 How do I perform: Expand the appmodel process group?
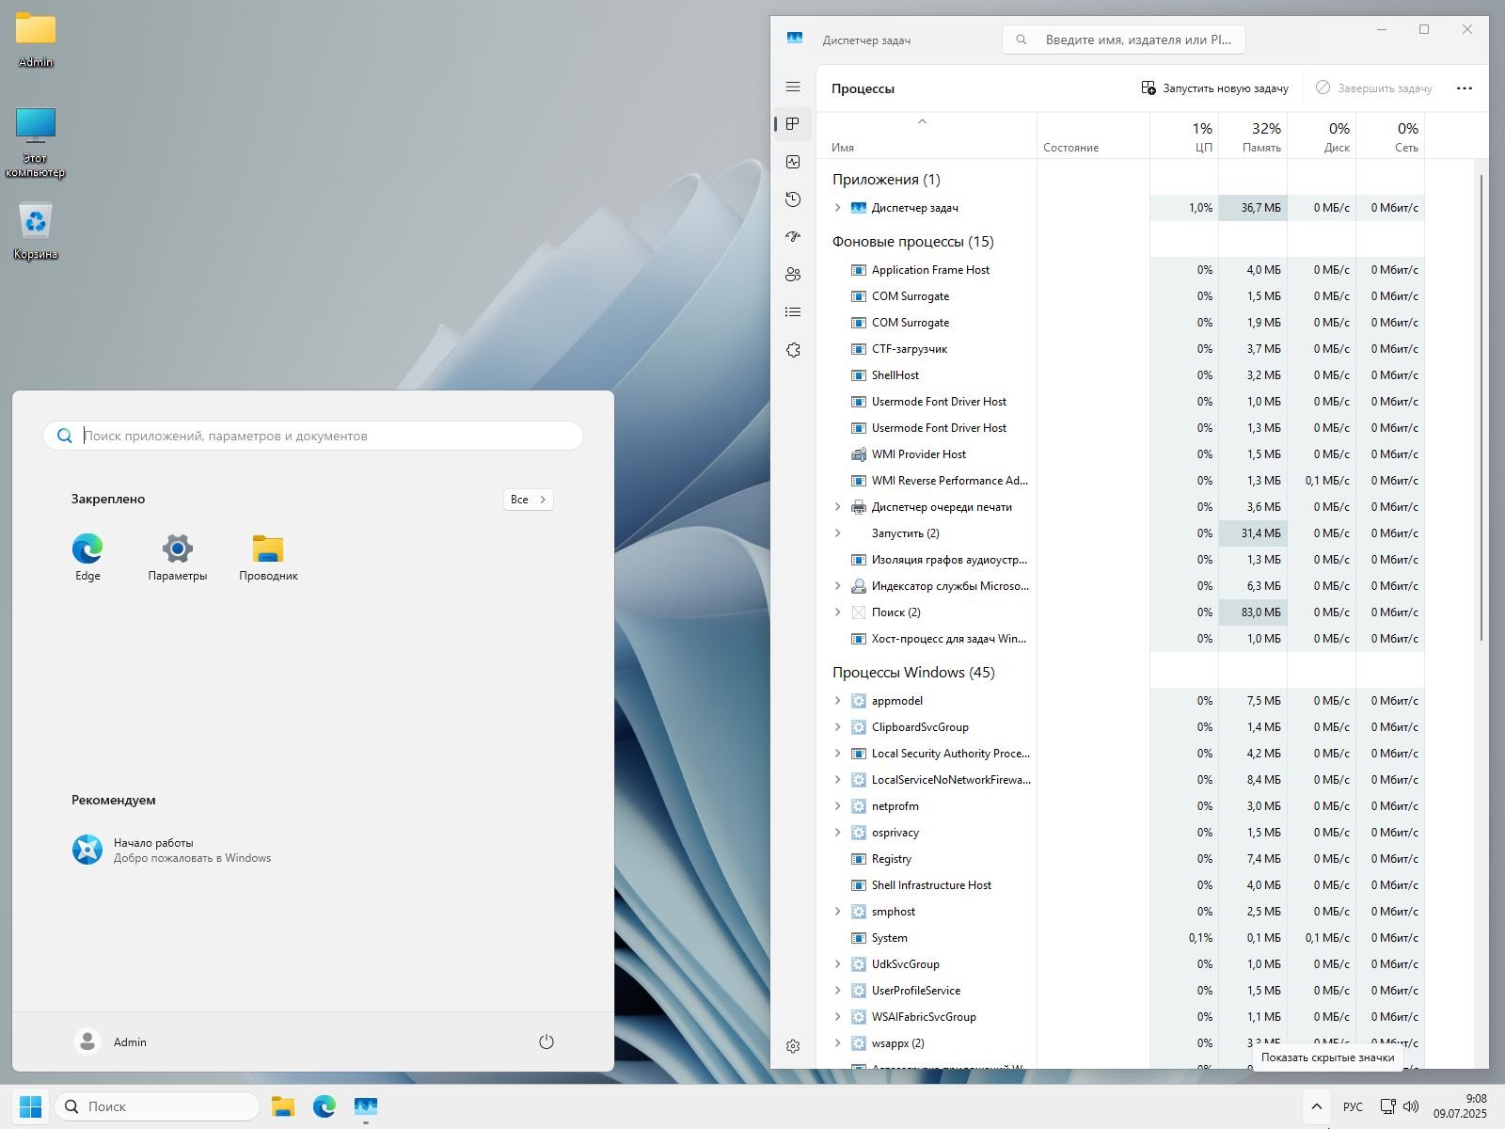[x=837, y=701]
